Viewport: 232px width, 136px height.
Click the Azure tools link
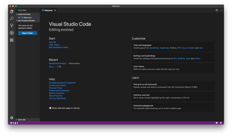(185, 48)
